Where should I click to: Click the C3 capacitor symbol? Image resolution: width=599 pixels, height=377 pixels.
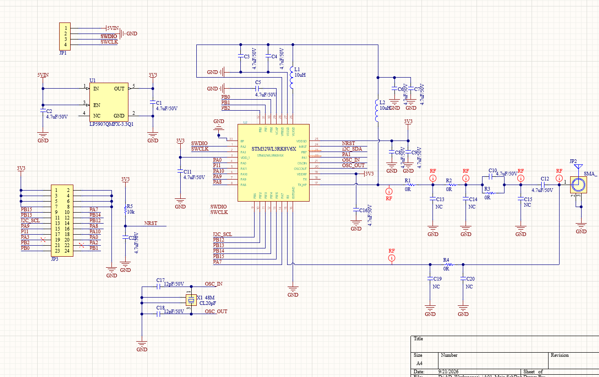tap(240, 56)
